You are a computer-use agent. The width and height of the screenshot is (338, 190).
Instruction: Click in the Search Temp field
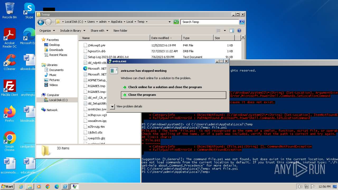tap(210, 22)
